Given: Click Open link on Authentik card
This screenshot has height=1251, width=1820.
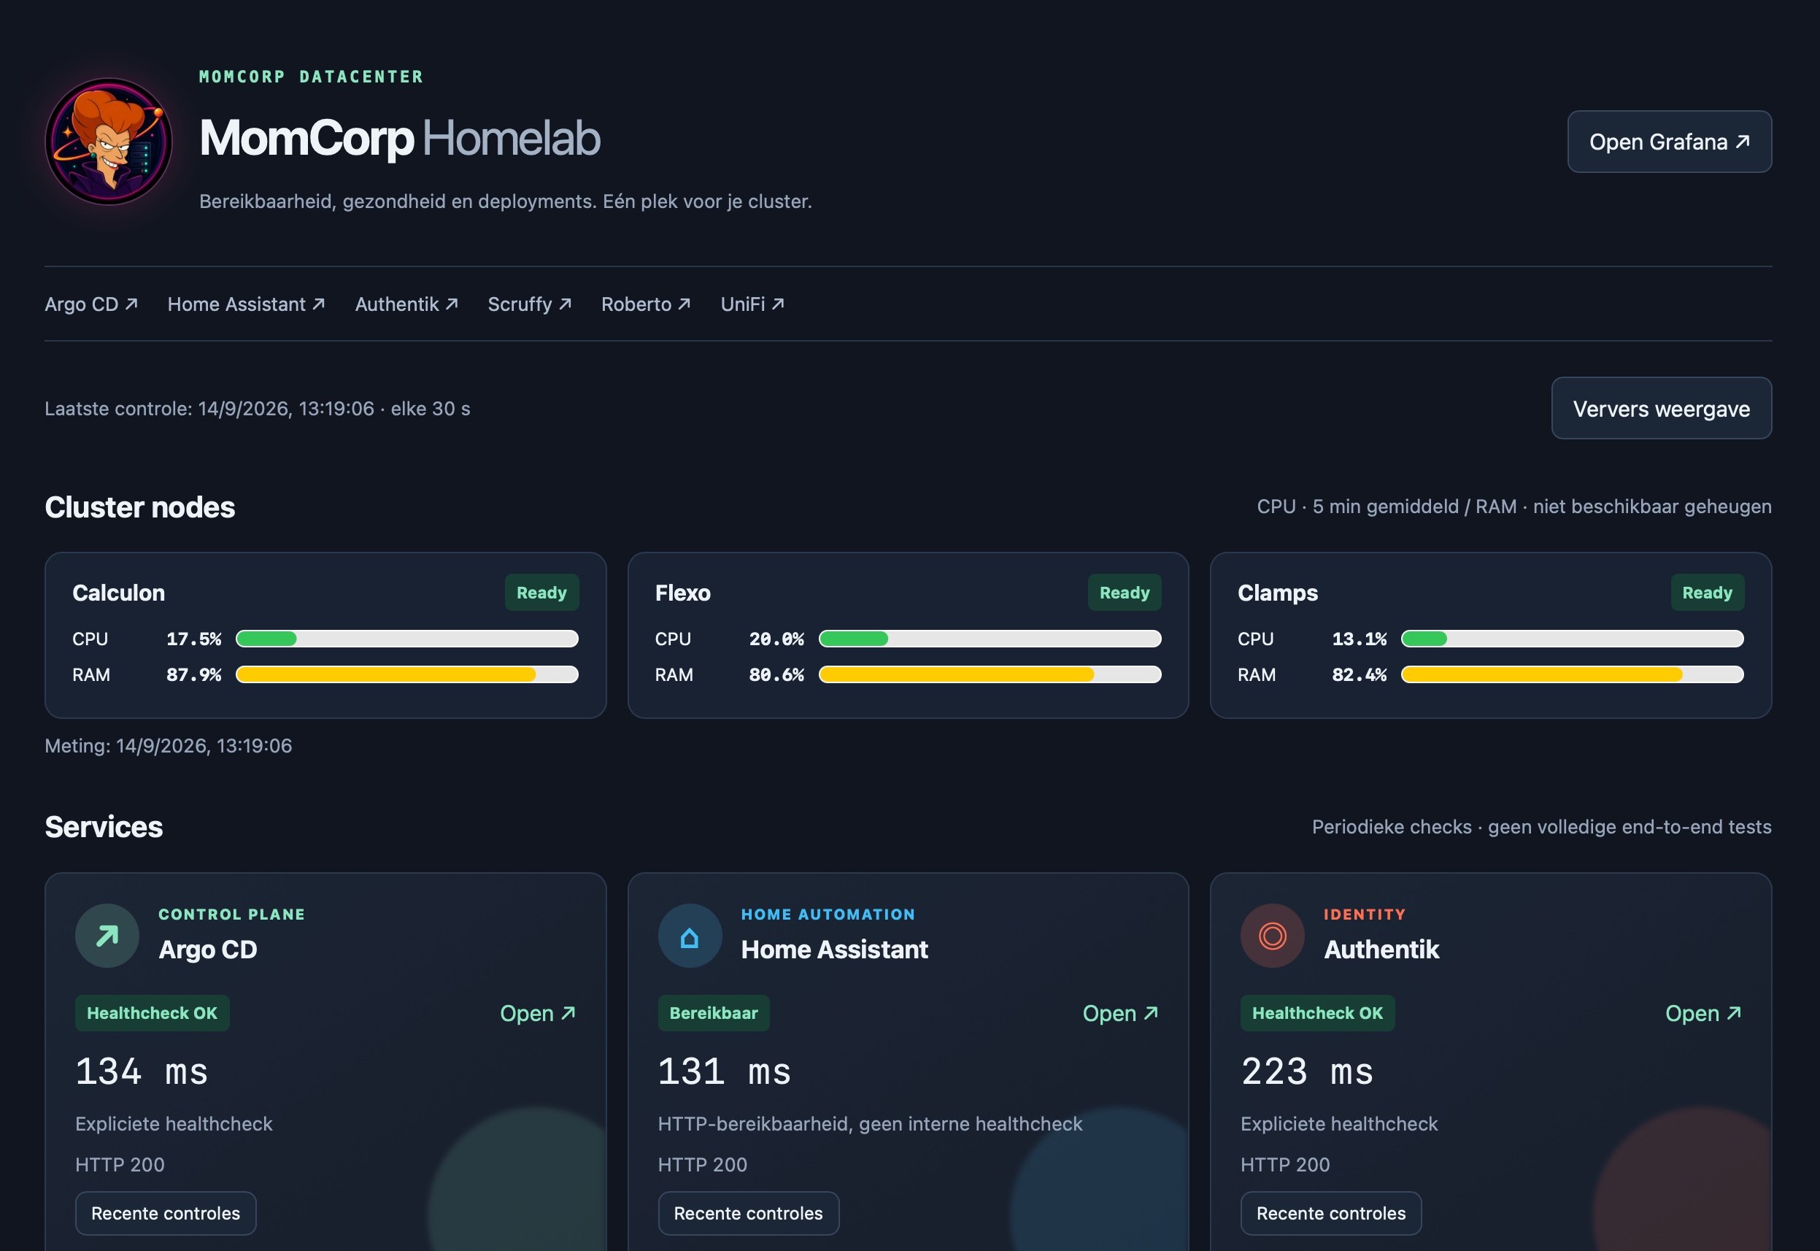Looking at the screenshot, I should 1703,1013.
